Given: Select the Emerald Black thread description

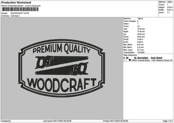Looking at the screenshot, I should click(x=143, y=60).
